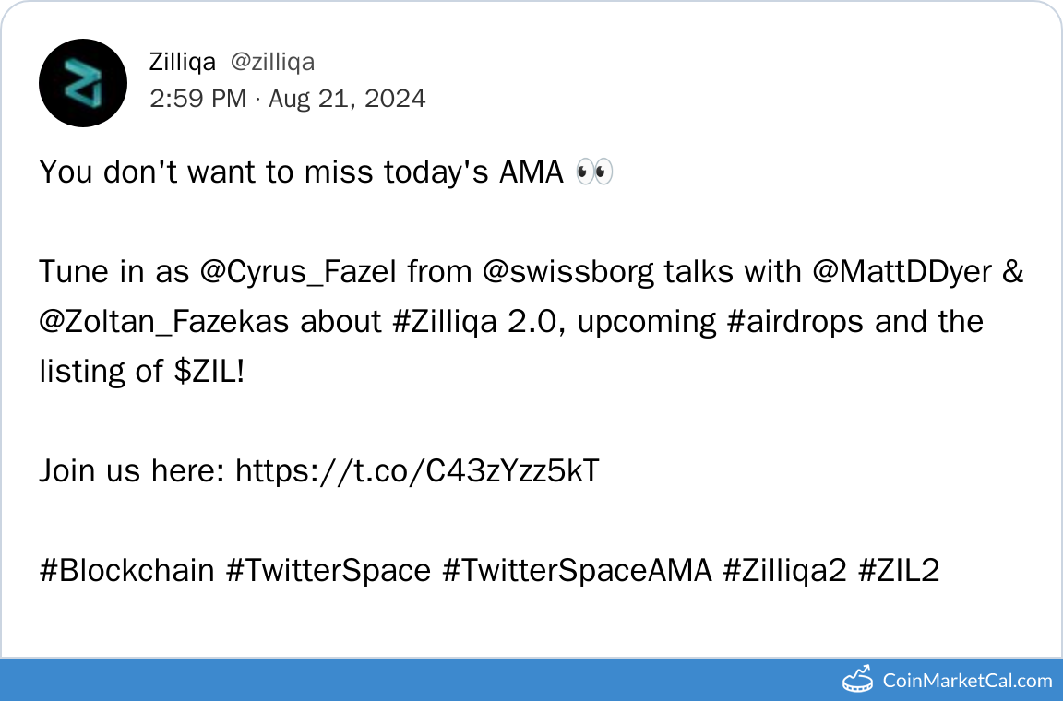Click the #Blockchain hashtag

click(x=127, y=571)
